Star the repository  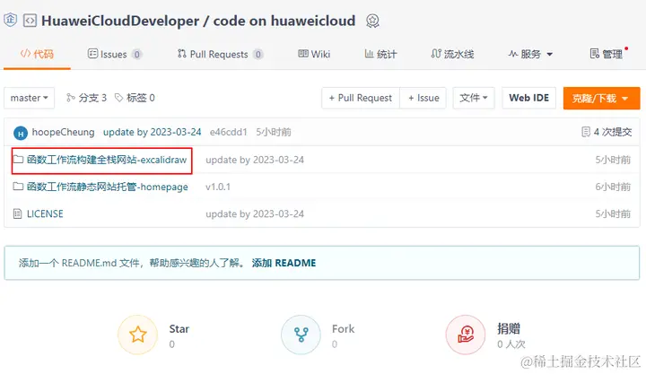(x=137, y=335)
